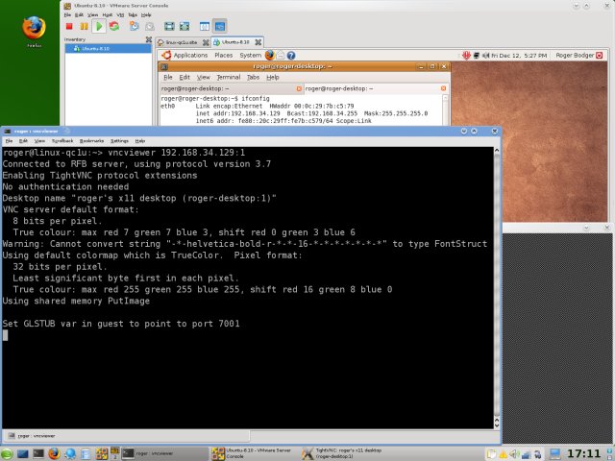The height and width of the screenshot is (461, 615).
Task: Switch to the console view in VMware toolbar
Action: tap(220, 26)
